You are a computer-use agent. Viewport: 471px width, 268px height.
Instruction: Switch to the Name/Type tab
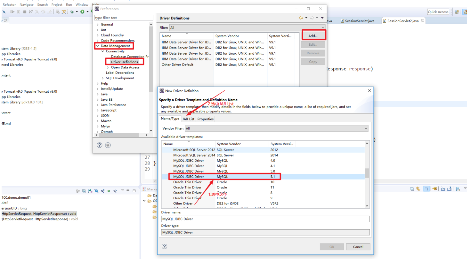pyautogui.click(x=170, y=119)
